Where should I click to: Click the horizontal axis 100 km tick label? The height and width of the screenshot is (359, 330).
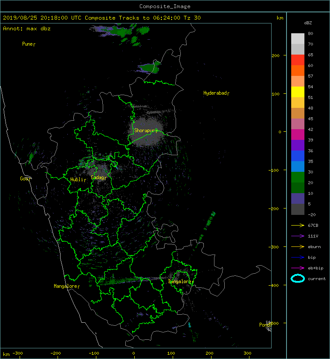click(x=171, y=353)
